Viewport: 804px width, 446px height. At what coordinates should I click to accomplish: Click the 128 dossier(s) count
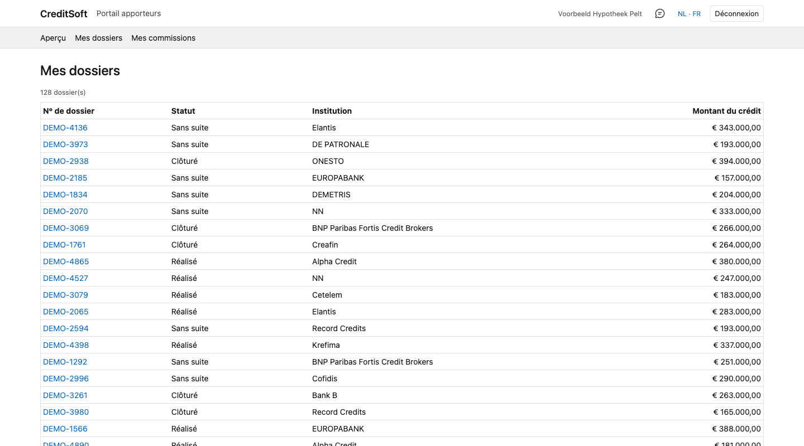tap(63, 93)
